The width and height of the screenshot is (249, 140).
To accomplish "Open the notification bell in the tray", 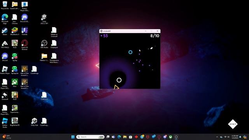I will (240, 137).
